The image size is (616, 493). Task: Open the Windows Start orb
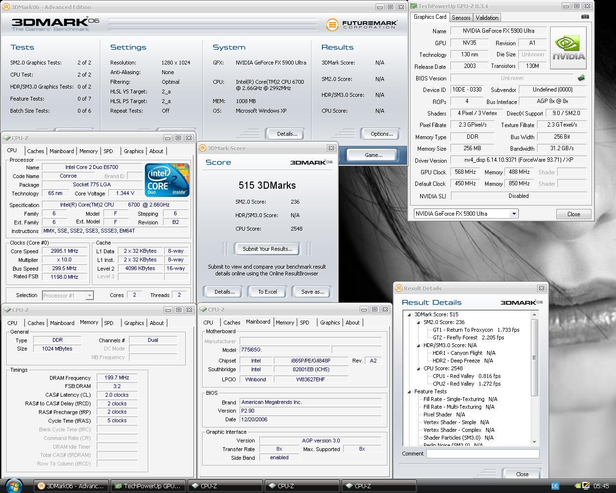pos(13,486)
